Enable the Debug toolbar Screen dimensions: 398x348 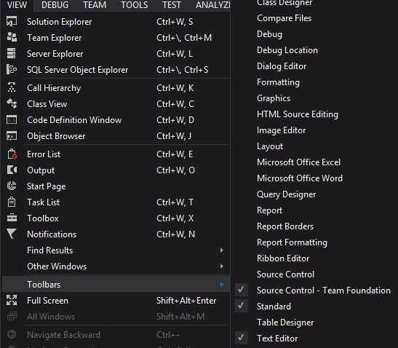coord(269,34)
